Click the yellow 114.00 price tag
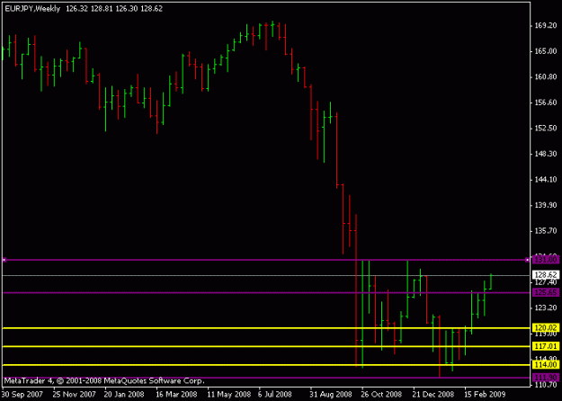 tap(546, 365)
